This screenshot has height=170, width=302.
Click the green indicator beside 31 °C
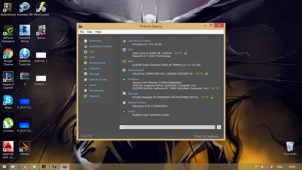tap(212, 97)
